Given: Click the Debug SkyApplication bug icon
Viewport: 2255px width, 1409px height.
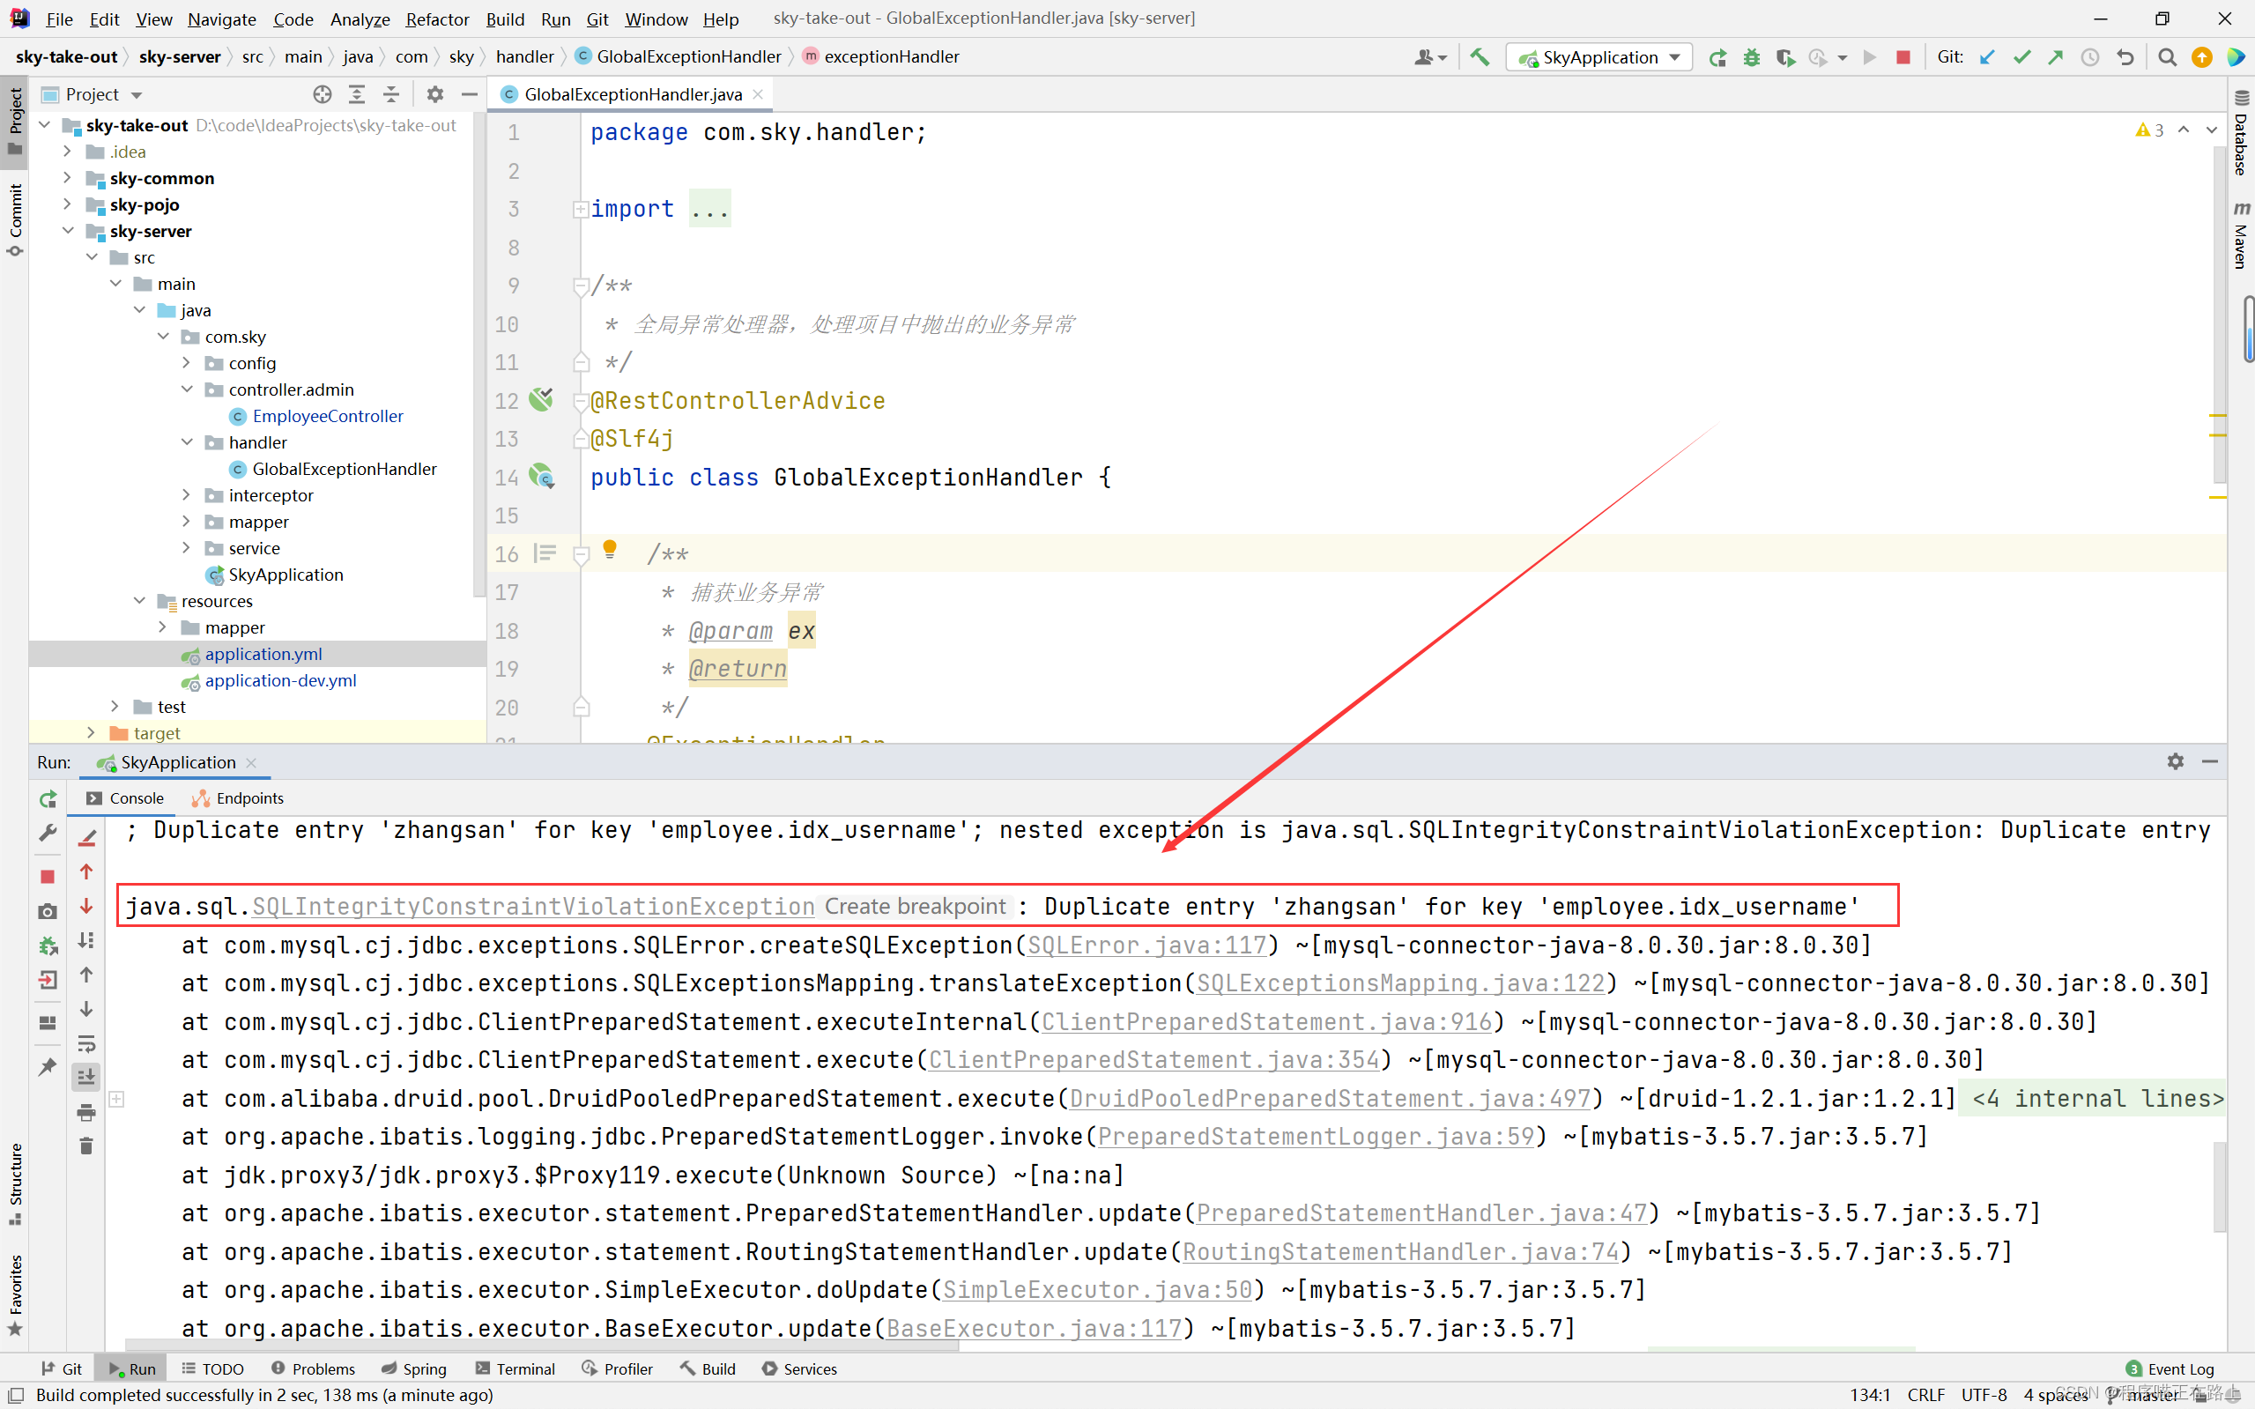Looking at the screenshot, I should click(x=1751, y=57).
